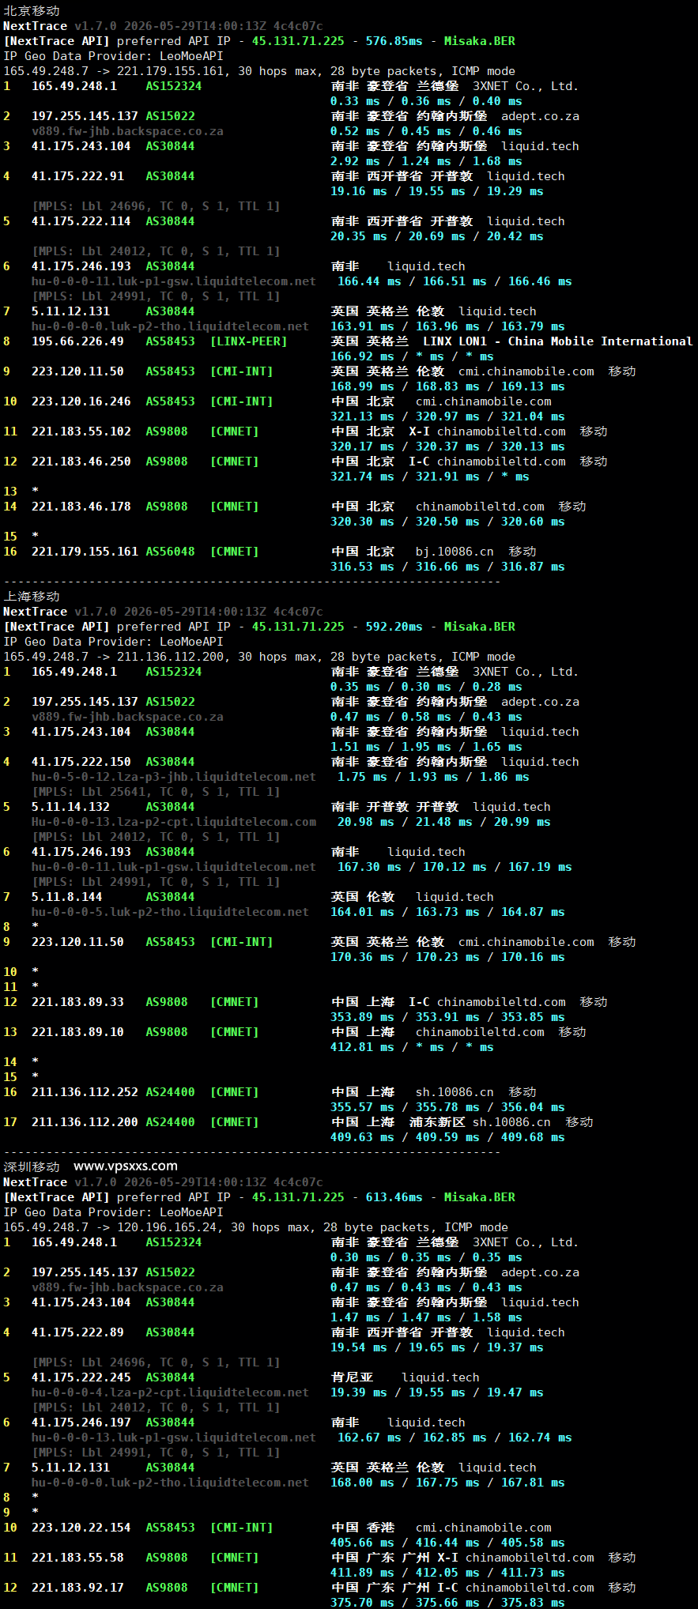Click the 浦东新区 location text
The height and width of the screenshot is (1609, 698).
coord(437,1122)
